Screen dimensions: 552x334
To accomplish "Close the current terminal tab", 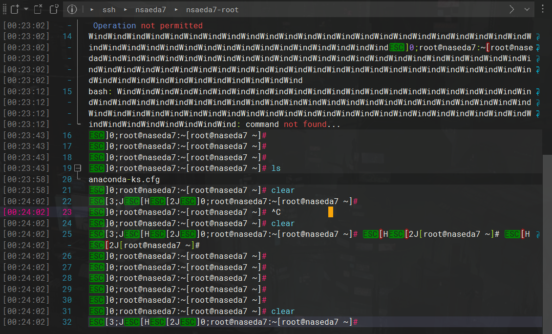I will click(x=38, y=9).
